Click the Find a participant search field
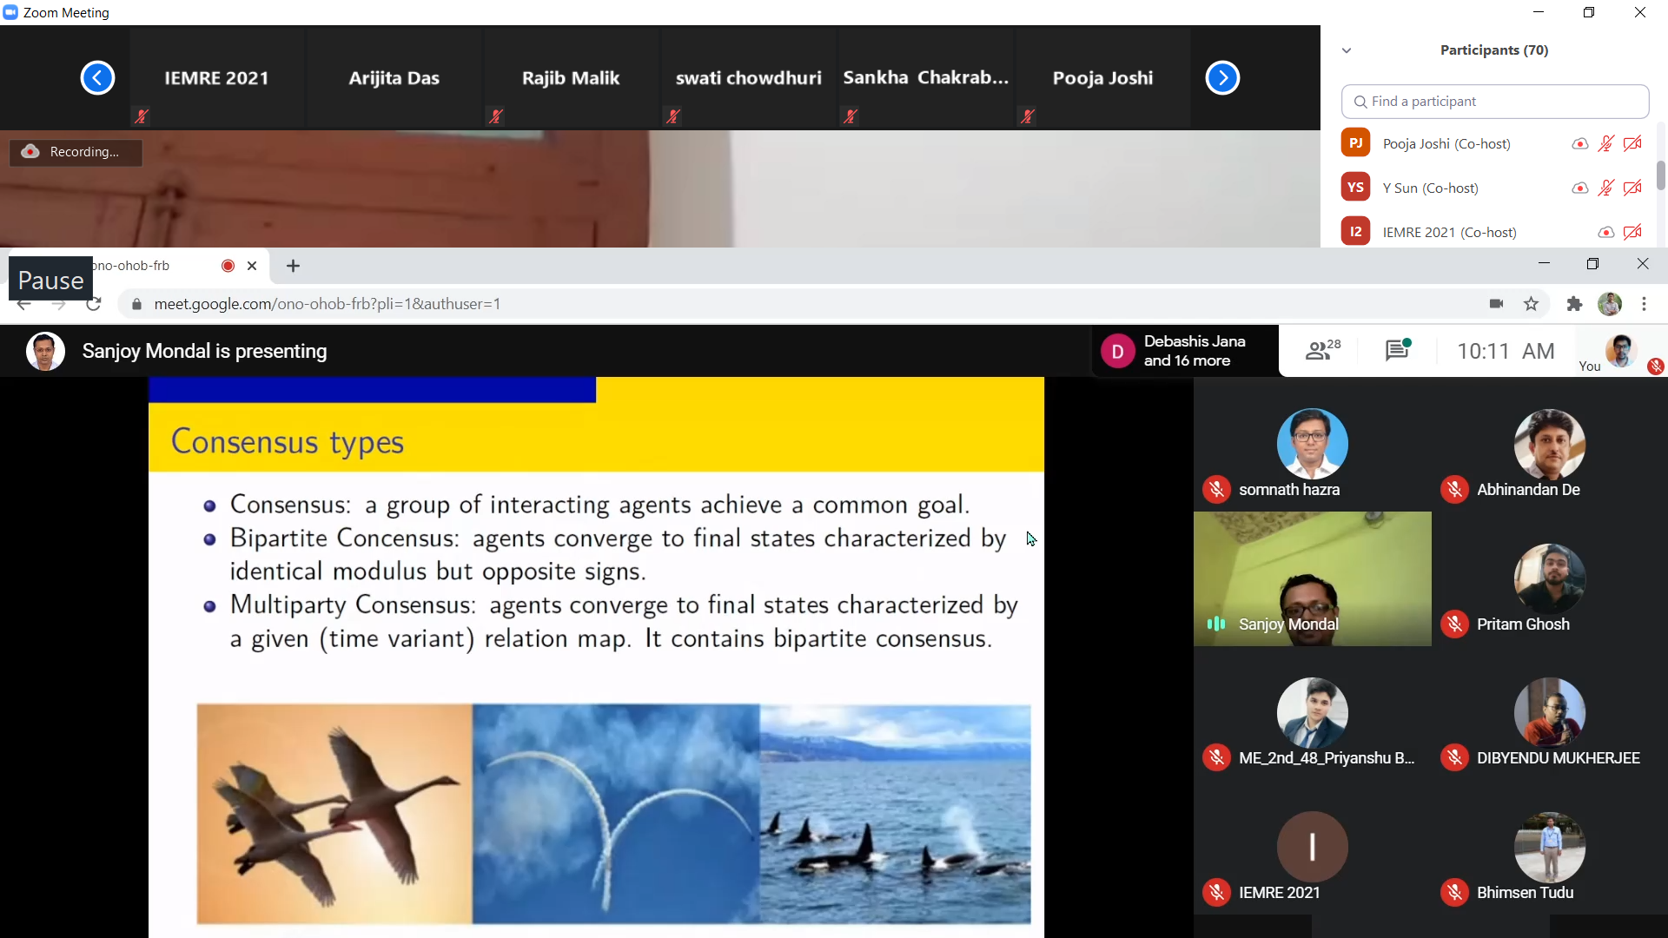Image resolution: width=1668 pixels, height=938 pixels. tap(1494, 102)
